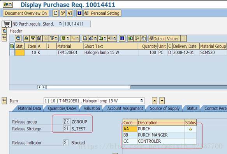Click the yellow triangle status for PURCH
Image resolution: width=227 pixels, height=154 pixels.
click(190, 129)
